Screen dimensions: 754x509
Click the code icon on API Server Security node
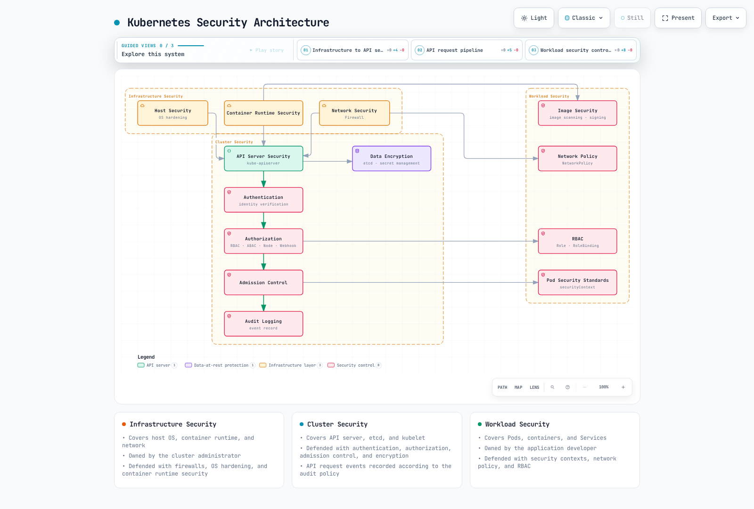(229, 151)
